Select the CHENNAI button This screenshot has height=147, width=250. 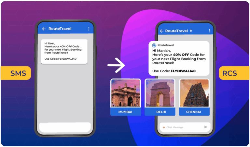[194, 112]
